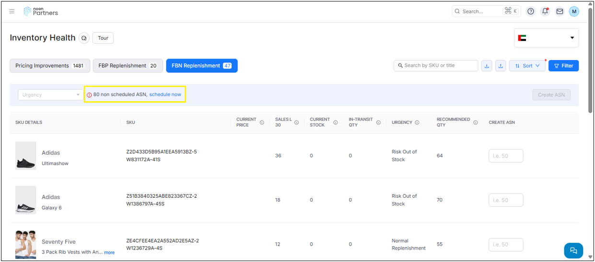Open the Sort dropdown
Image resolution: width=595 pixels, height=262 pixels.
pos(527,66)
